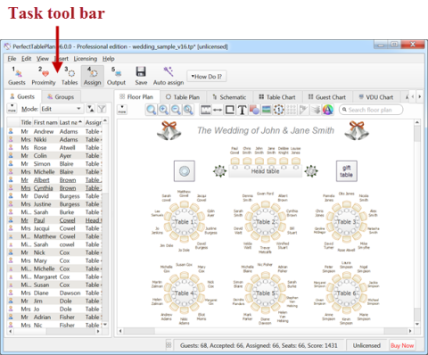This screenshot has width=428, height=355.
Task: Select Table 1 on the floor plan
Action: point(184,222)
